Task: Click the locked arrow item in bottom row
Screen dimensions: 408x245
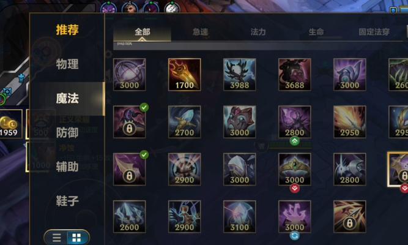Action: [350, 217]
